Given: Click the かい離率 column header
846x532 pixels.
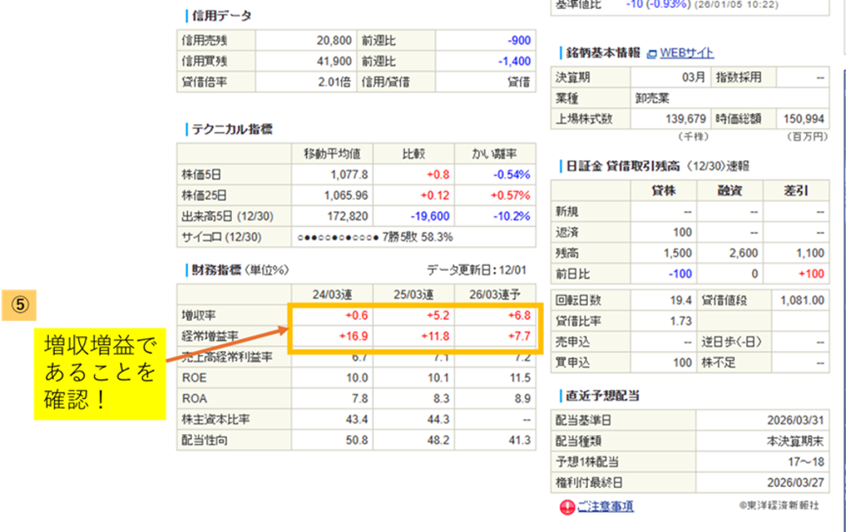Looking at the screenshot, I should click(495, 153).
